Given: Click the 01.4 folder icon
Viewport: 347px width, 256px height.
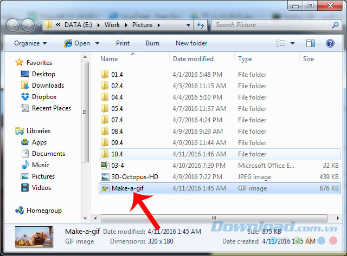Looking at the screenshot, I should pyautogui.click(x=105, y=74).
